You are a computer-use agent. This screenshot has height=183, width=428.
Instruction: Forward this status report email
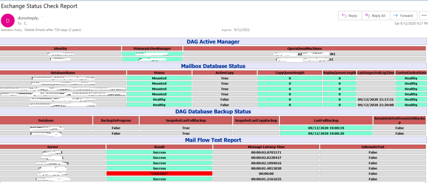tap(403, 16)
